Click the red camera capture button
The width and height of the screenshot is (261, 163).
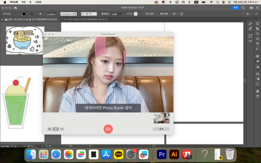coord(108,129)
